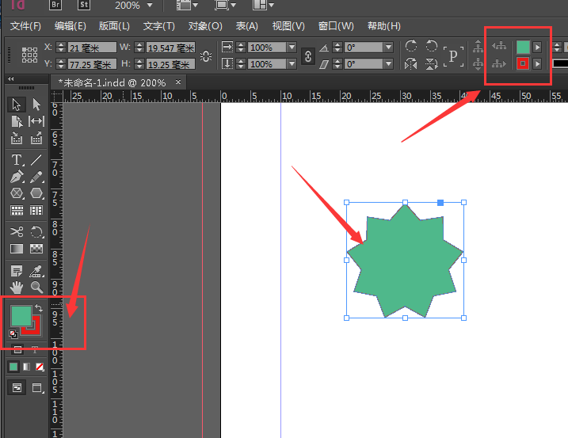This screenshot has width=568, height=438.
Task: Flip the selection vertically
Action: (431, 64)
